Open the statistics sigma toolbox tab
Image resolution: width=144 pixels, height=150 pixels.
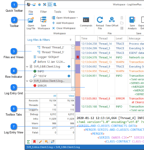tap(28, 142)
